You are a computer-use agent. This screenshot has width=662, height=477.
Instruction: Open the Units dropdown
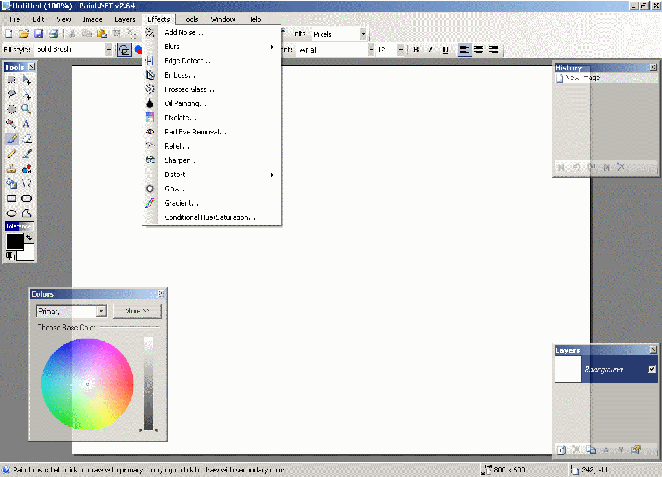point(362,34)
